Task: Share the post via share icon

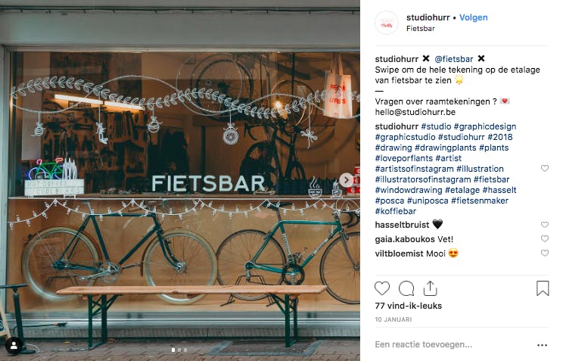Action: pyautogui.click(x=430, y=288)
